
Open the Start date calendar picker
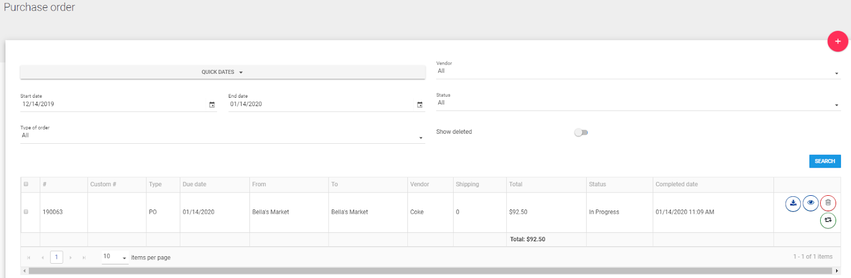tap(212, 105)
